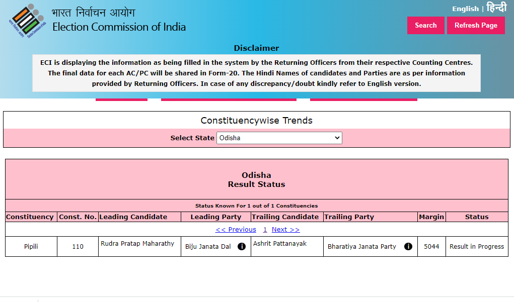
Task: Select trailing candidate Ashrit Pattanayak
Action: pyautogui.click(x=280, y=244)
